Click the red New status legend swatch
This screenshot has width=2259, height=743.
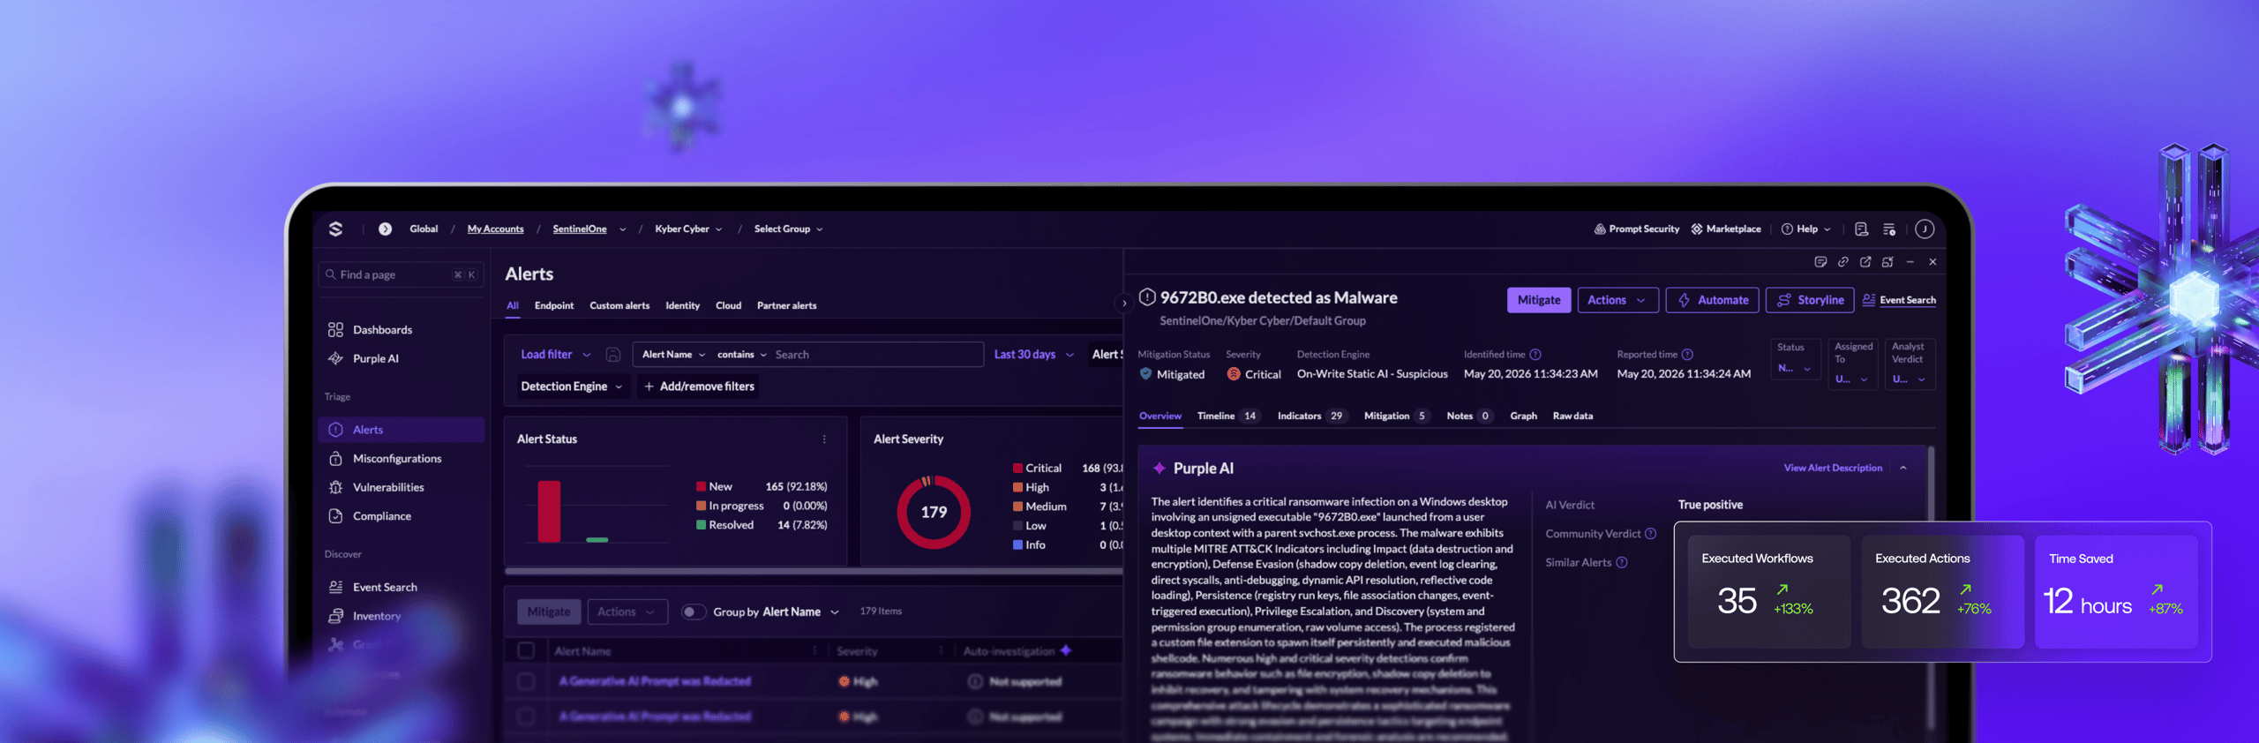click(701, 487)
